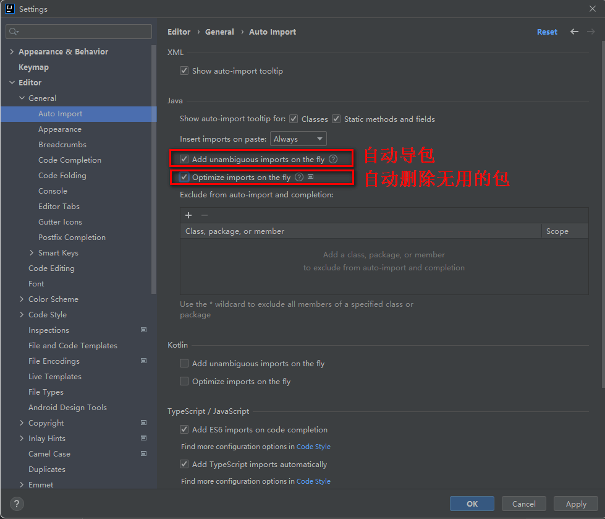Click the project icon next to Camel Case
This screenshot has height=519, width=605.
pos(143,453)
